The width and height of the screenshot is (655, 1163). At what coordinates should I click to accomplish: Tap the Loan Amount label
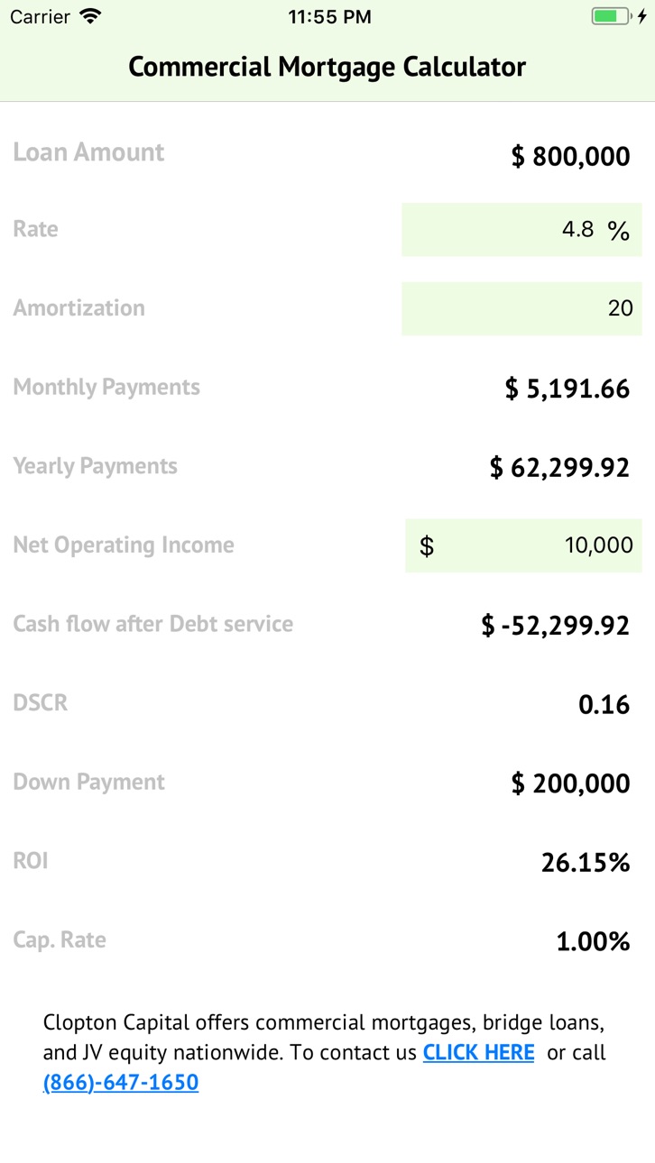pyautogui.click(x=88, y=152)
